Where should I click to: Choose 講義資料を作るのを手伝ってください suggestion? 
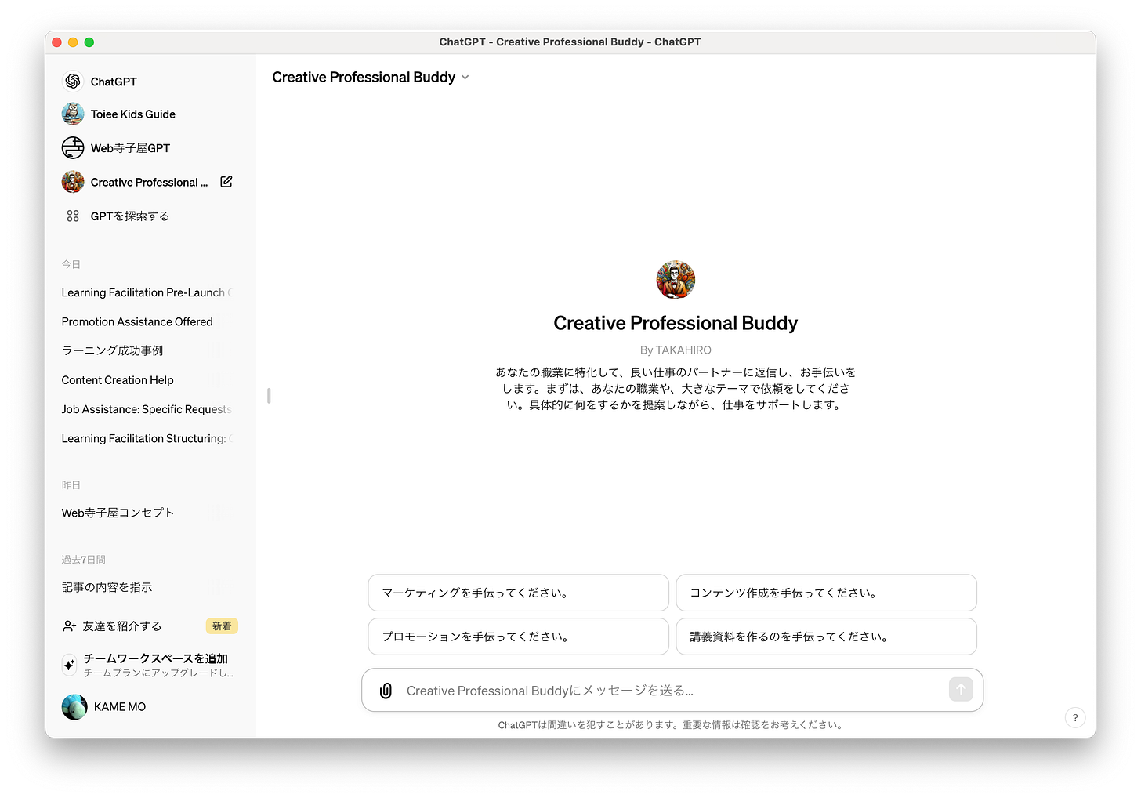coord(826,637)
